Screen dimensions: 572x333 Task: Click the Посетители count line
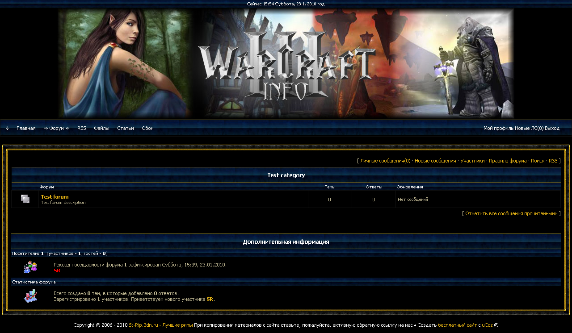59,253
